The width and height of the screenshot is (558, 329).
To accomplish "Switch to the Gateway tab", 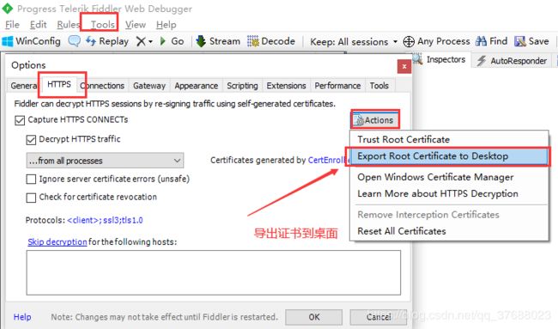I will click(149, 86).
